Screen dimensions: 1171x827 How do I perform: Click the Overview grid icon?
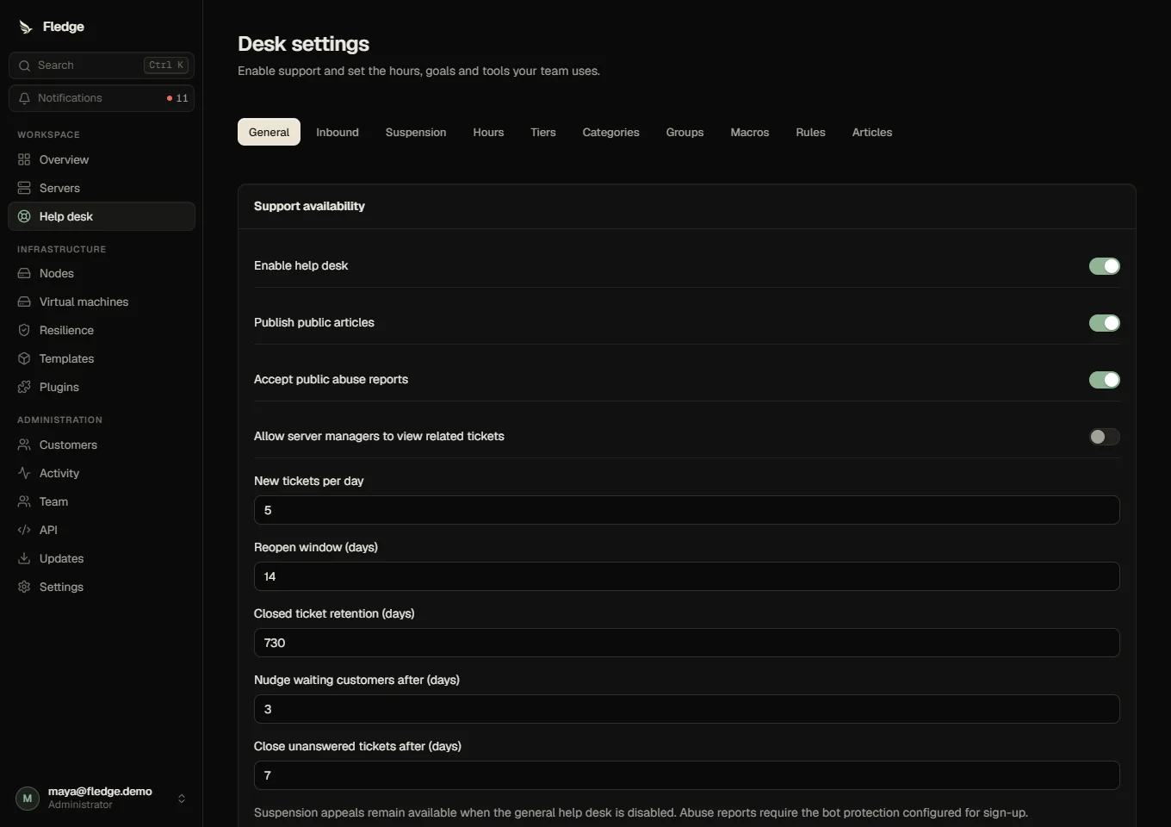click(24, 159)
